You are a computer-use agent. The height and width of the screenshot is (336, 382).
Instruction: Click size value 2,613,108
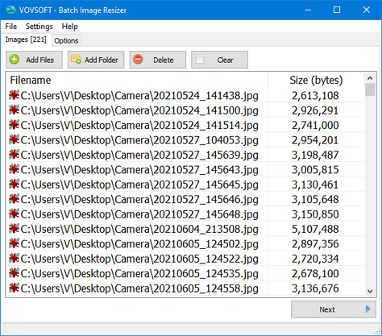(x=315, y=96)
